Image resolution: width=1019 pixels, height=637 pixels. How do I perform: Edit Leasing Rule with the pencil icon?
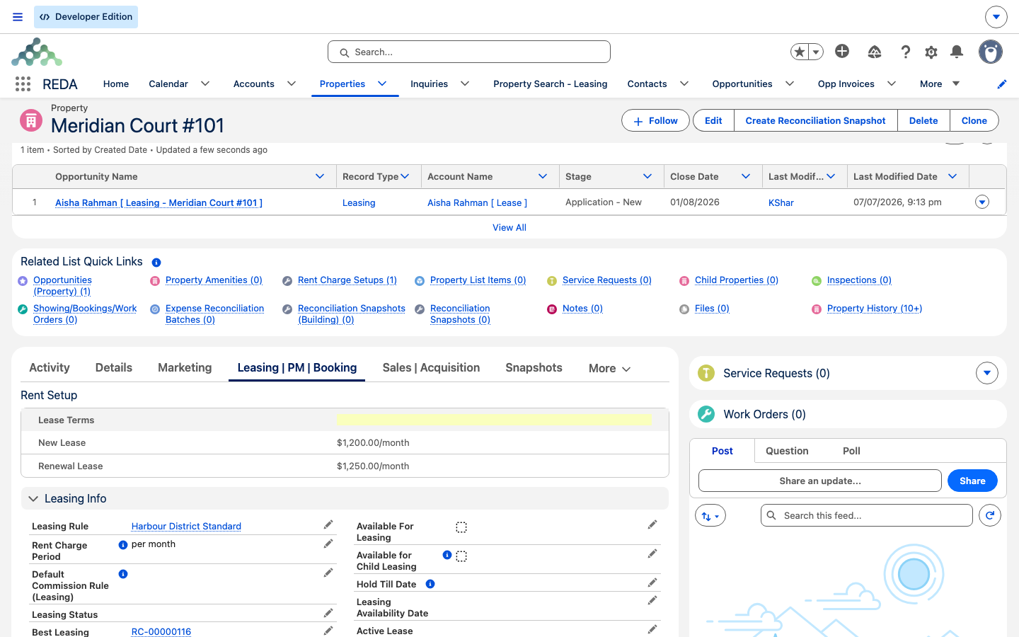point(328,525)
